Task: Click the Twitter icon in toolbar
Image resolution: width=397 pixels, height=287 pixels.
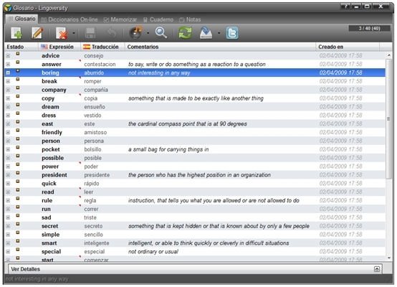Action: coord(232,33)
